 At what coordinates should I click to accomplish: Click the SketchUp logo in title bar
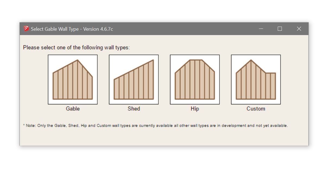[x=26, y=29]
